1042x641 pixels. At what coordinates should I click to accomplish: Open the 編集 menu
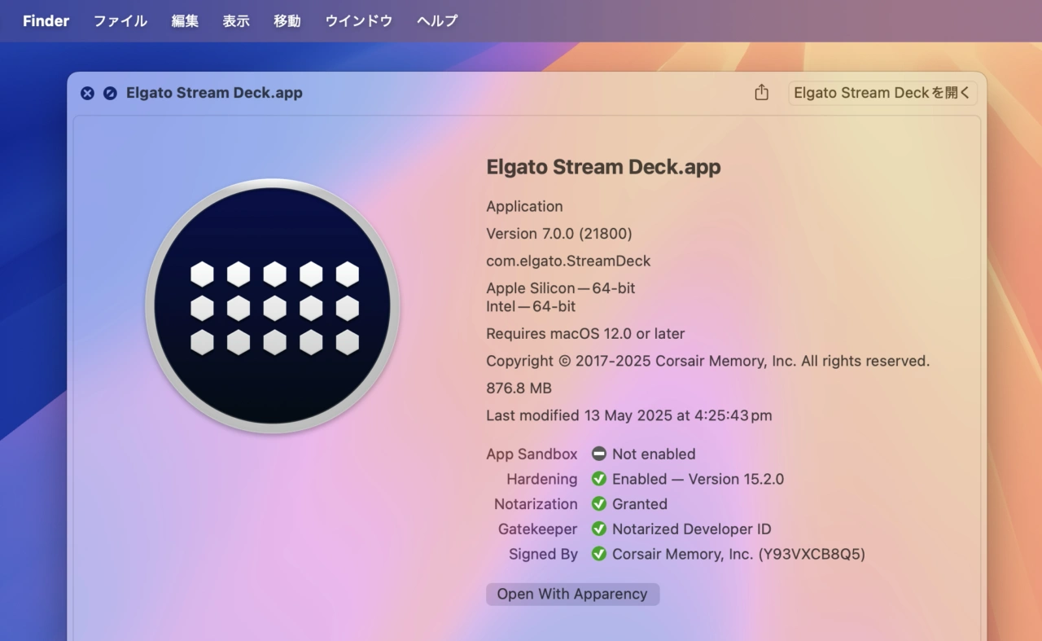click(185, 21)
